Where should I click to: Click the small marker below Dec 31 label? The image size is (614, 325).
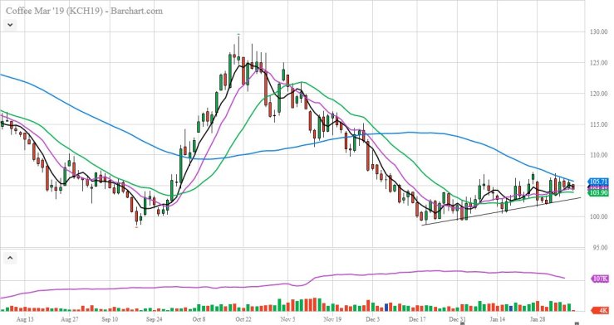462,323
